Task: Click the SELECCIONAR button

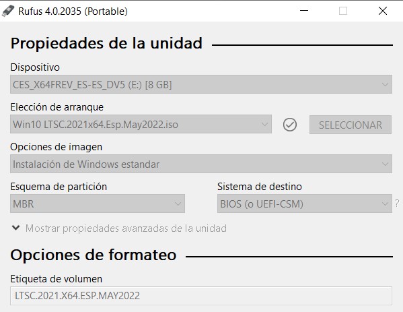Action: click(351, 125)
